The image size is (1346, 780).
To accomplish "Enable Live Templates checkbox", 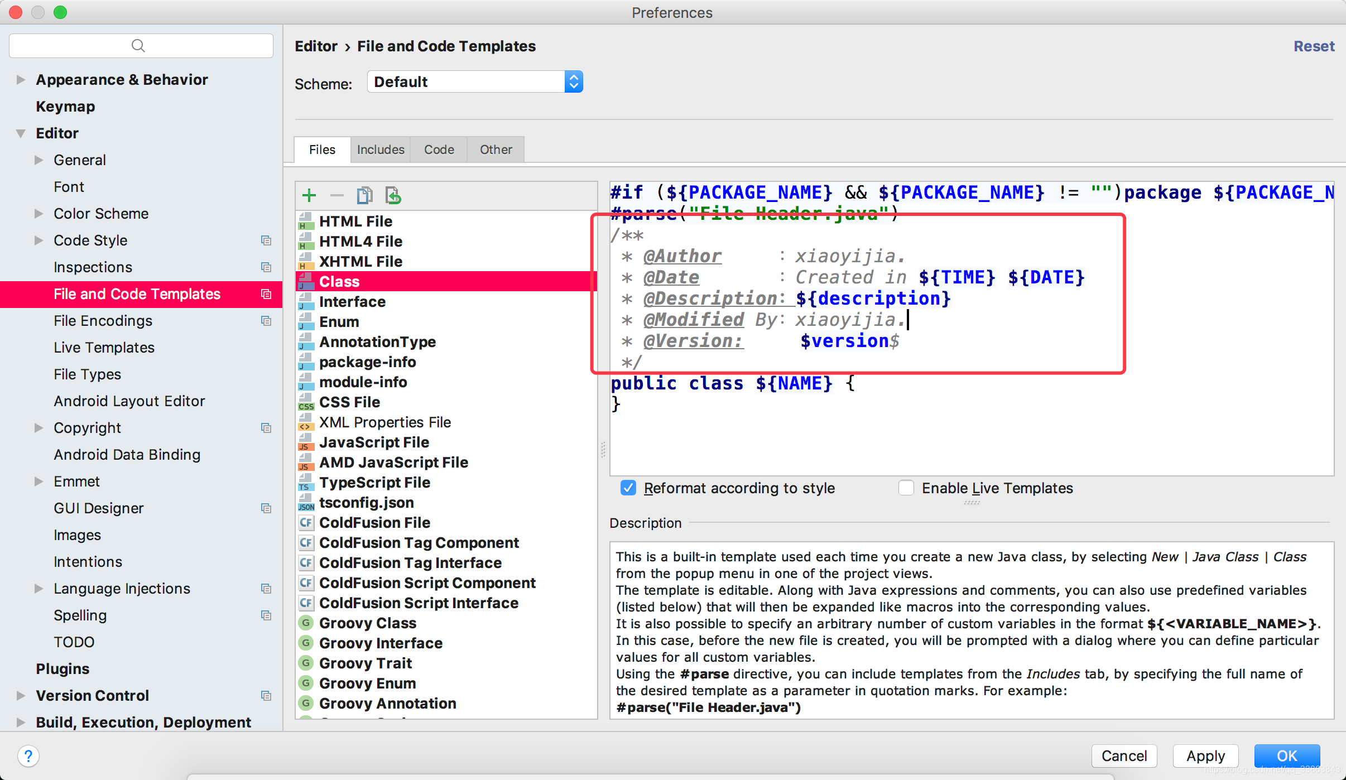I will (x=906, y=488).
